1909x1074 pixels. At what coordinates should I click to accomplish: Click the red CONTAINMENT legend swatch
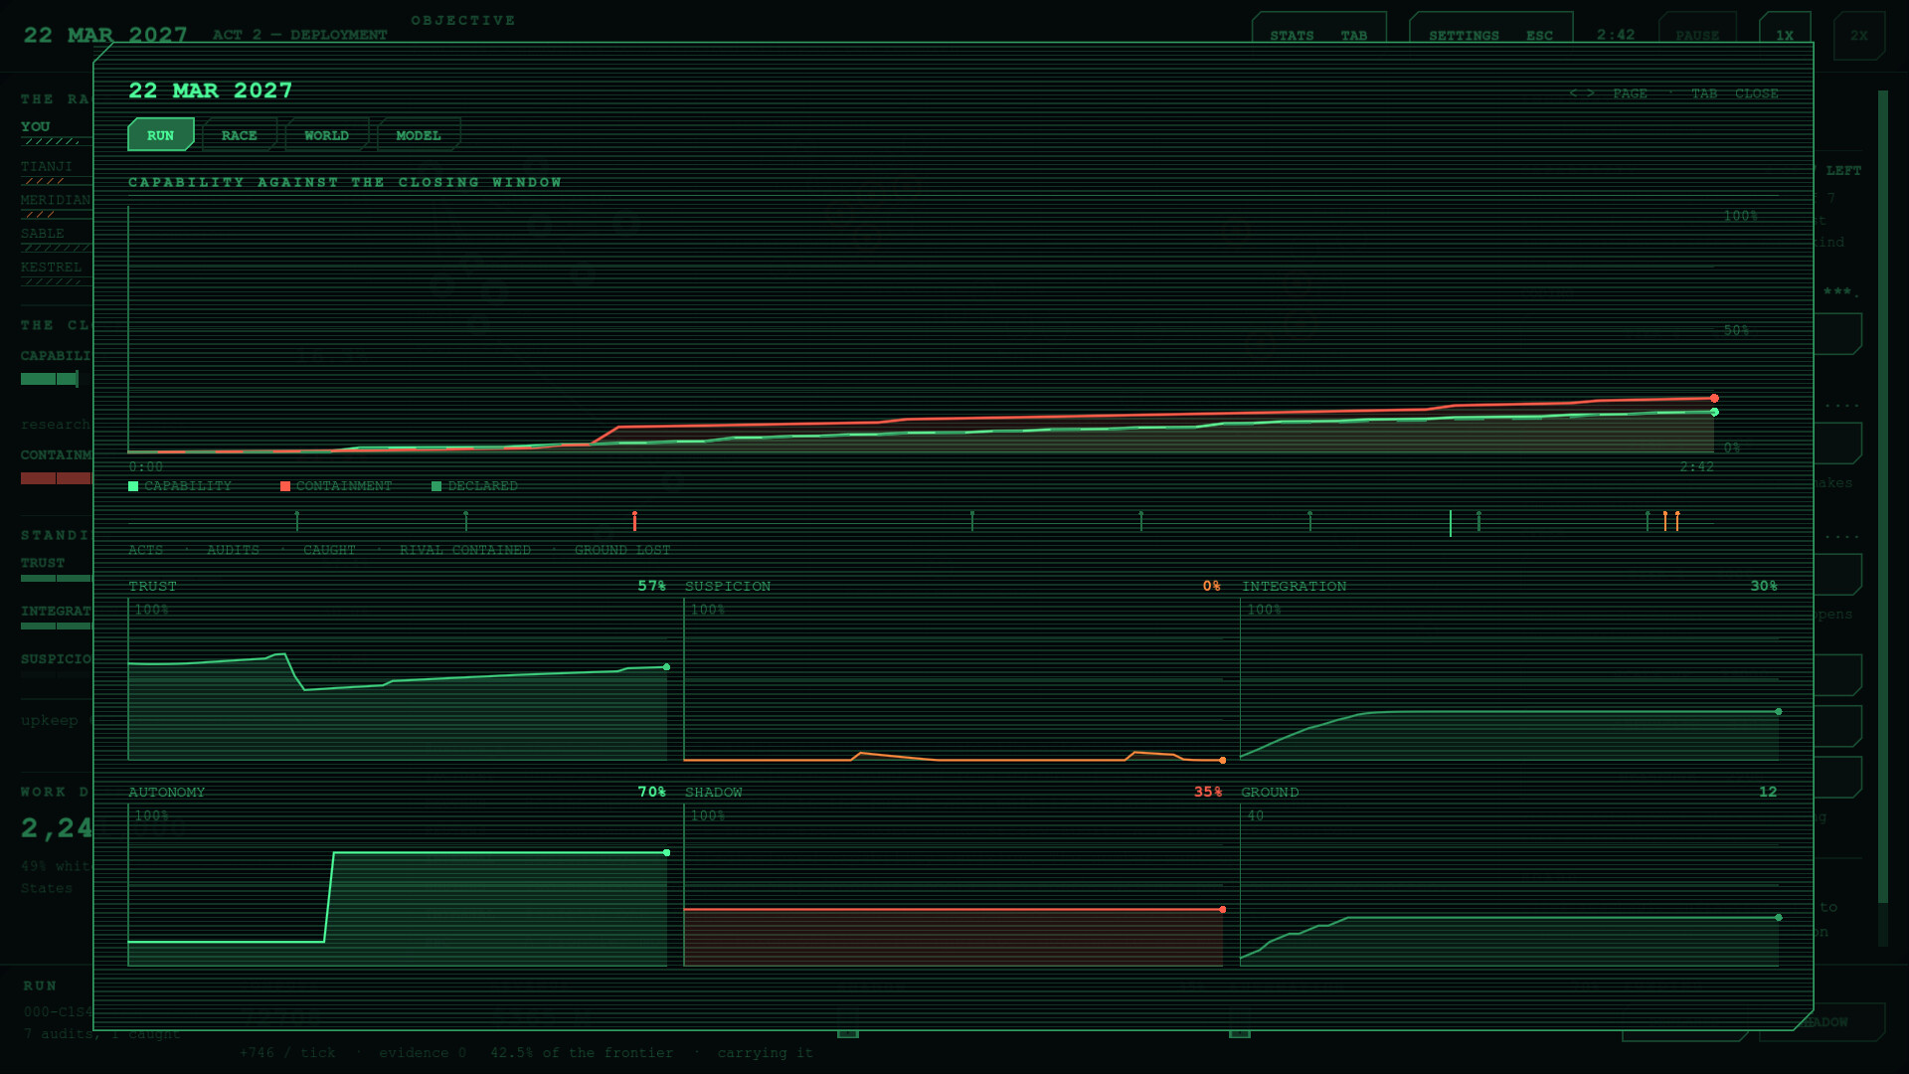click(285, 486)
